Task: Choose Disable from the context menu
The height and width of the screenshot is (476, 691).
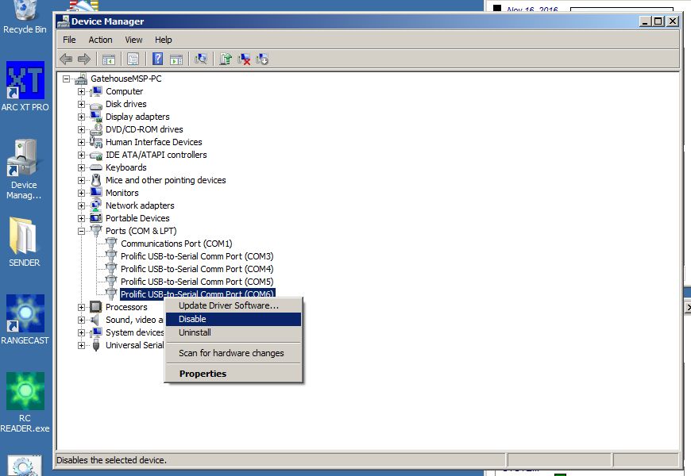Action: click(x=234, y=319)
